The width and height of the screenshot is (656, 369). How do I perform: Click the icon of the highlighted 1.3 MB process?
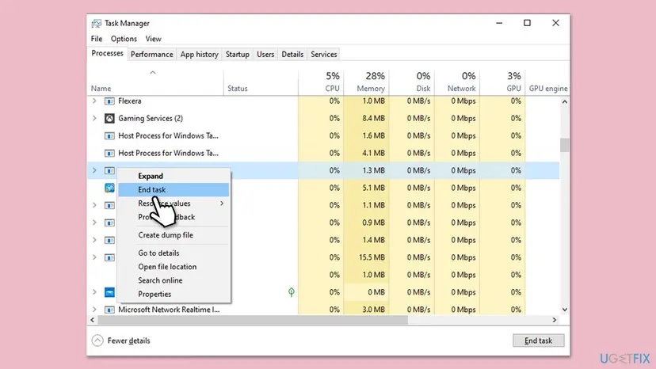pos(109,171)
